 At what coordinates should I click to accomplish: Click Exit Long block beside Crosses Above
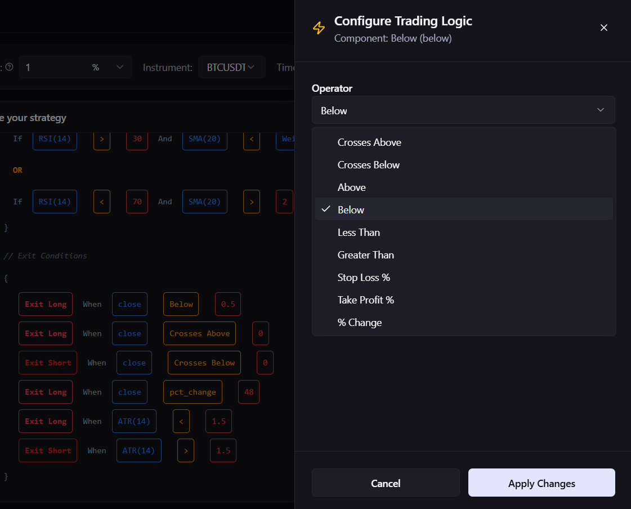pyautogui.click(x=46, y=333)
